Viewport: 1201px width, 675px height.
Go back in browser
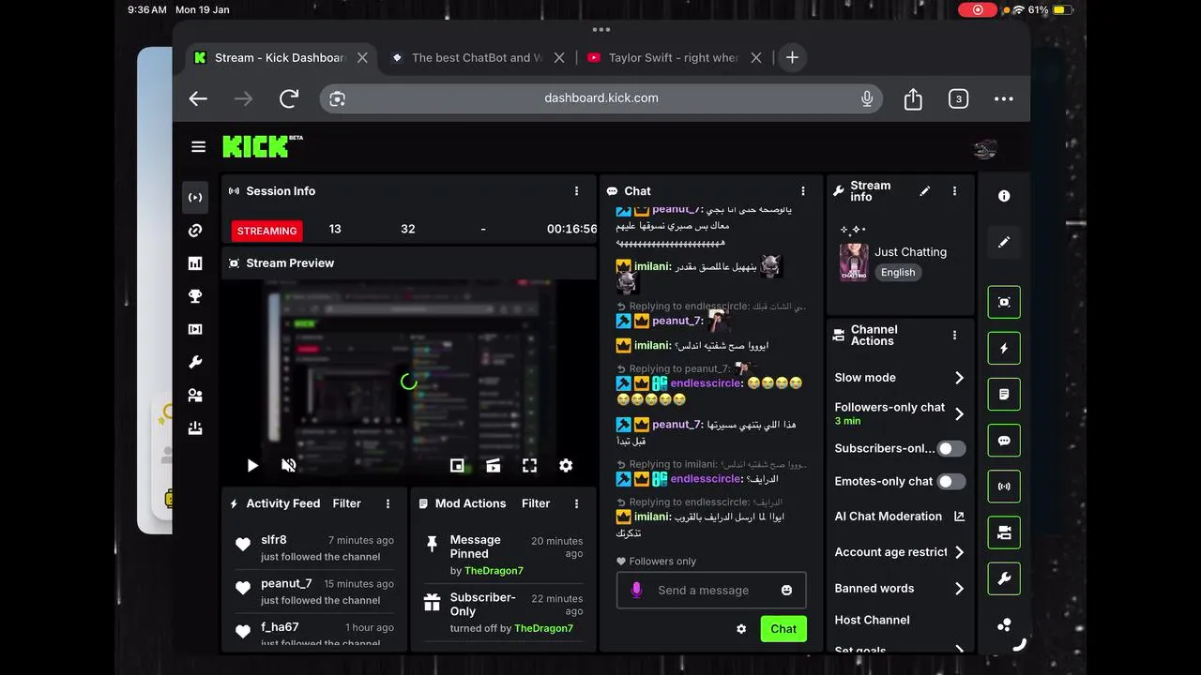(x=198, y=98)
